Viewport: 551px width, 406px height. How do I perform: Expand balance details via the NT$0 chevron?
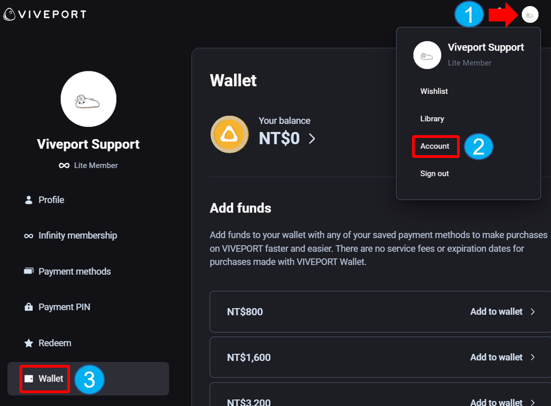click(x=312, y=138)
